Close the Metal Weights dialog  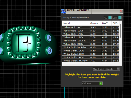click(x=121, y=11)
